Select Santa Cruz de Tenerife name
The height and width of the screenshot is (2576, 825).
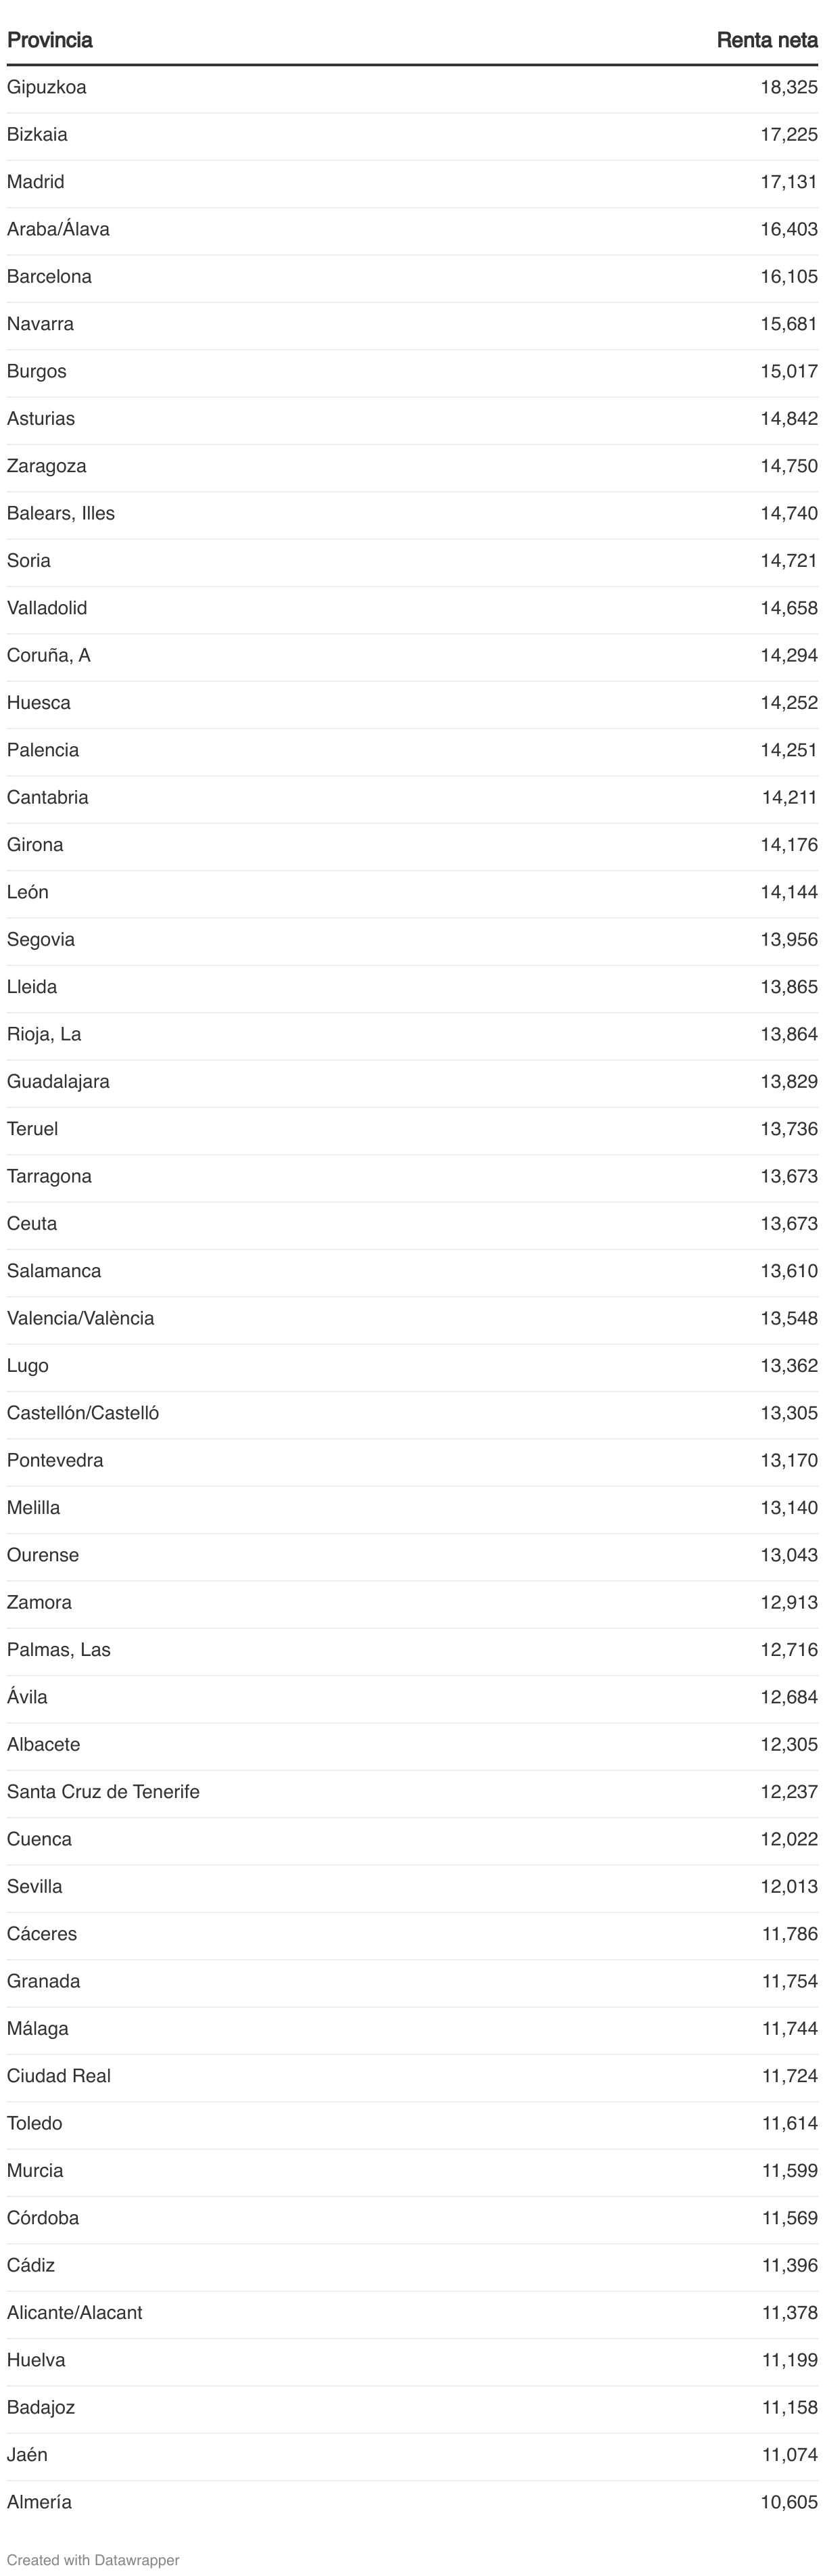tap(103, 1792)
